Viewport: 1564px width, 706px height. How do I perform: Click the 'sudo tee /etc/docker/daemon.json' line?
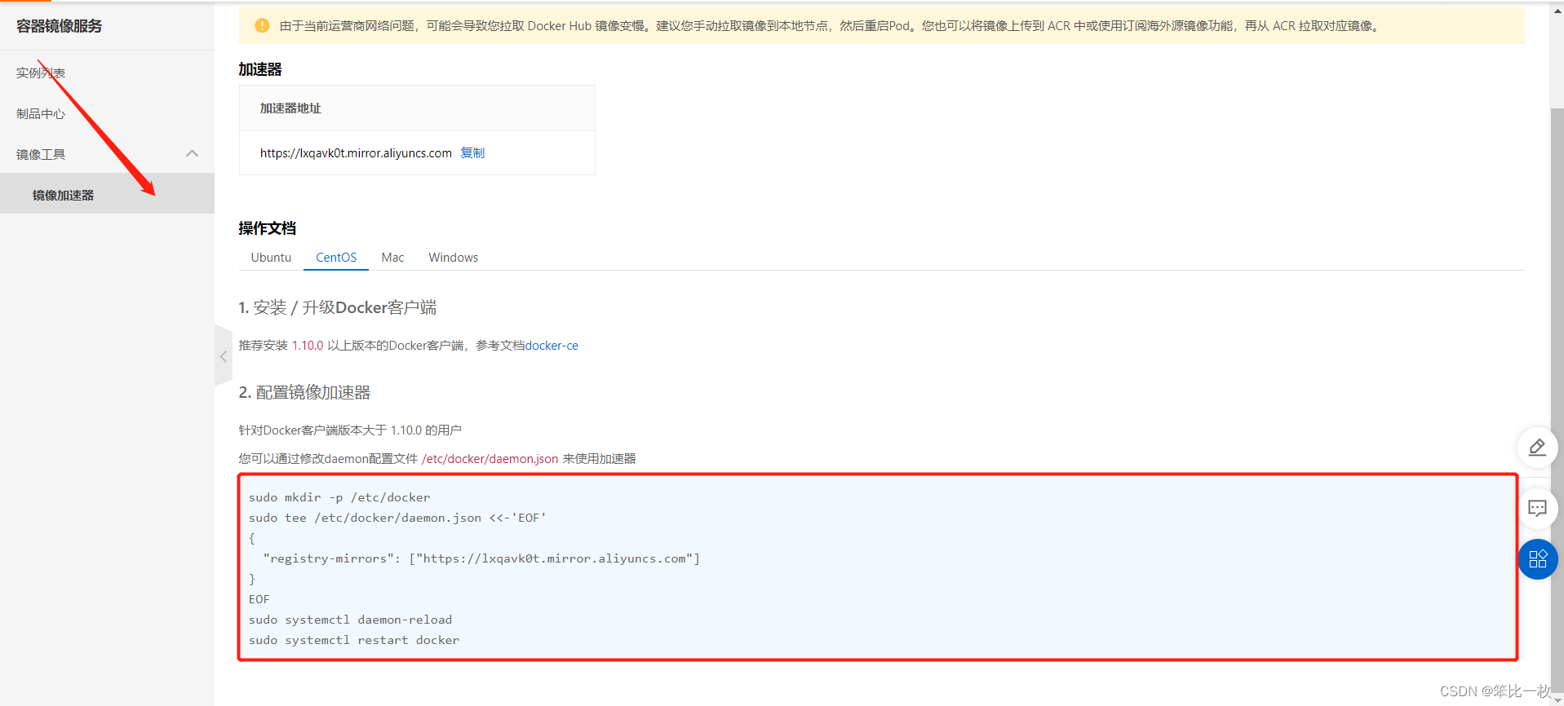(x=397, y=518)
